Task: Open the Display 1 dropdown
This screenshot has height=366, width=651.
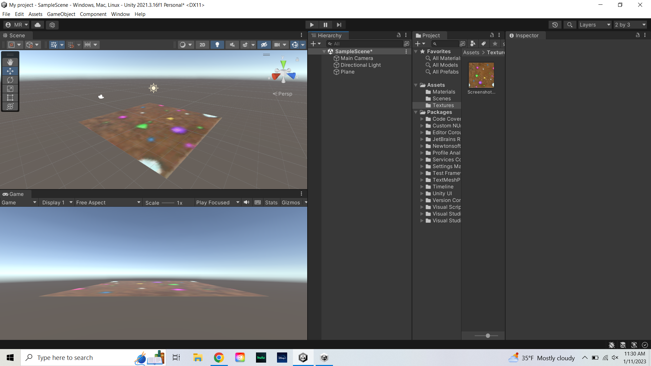Action: [x=57, y=202]
